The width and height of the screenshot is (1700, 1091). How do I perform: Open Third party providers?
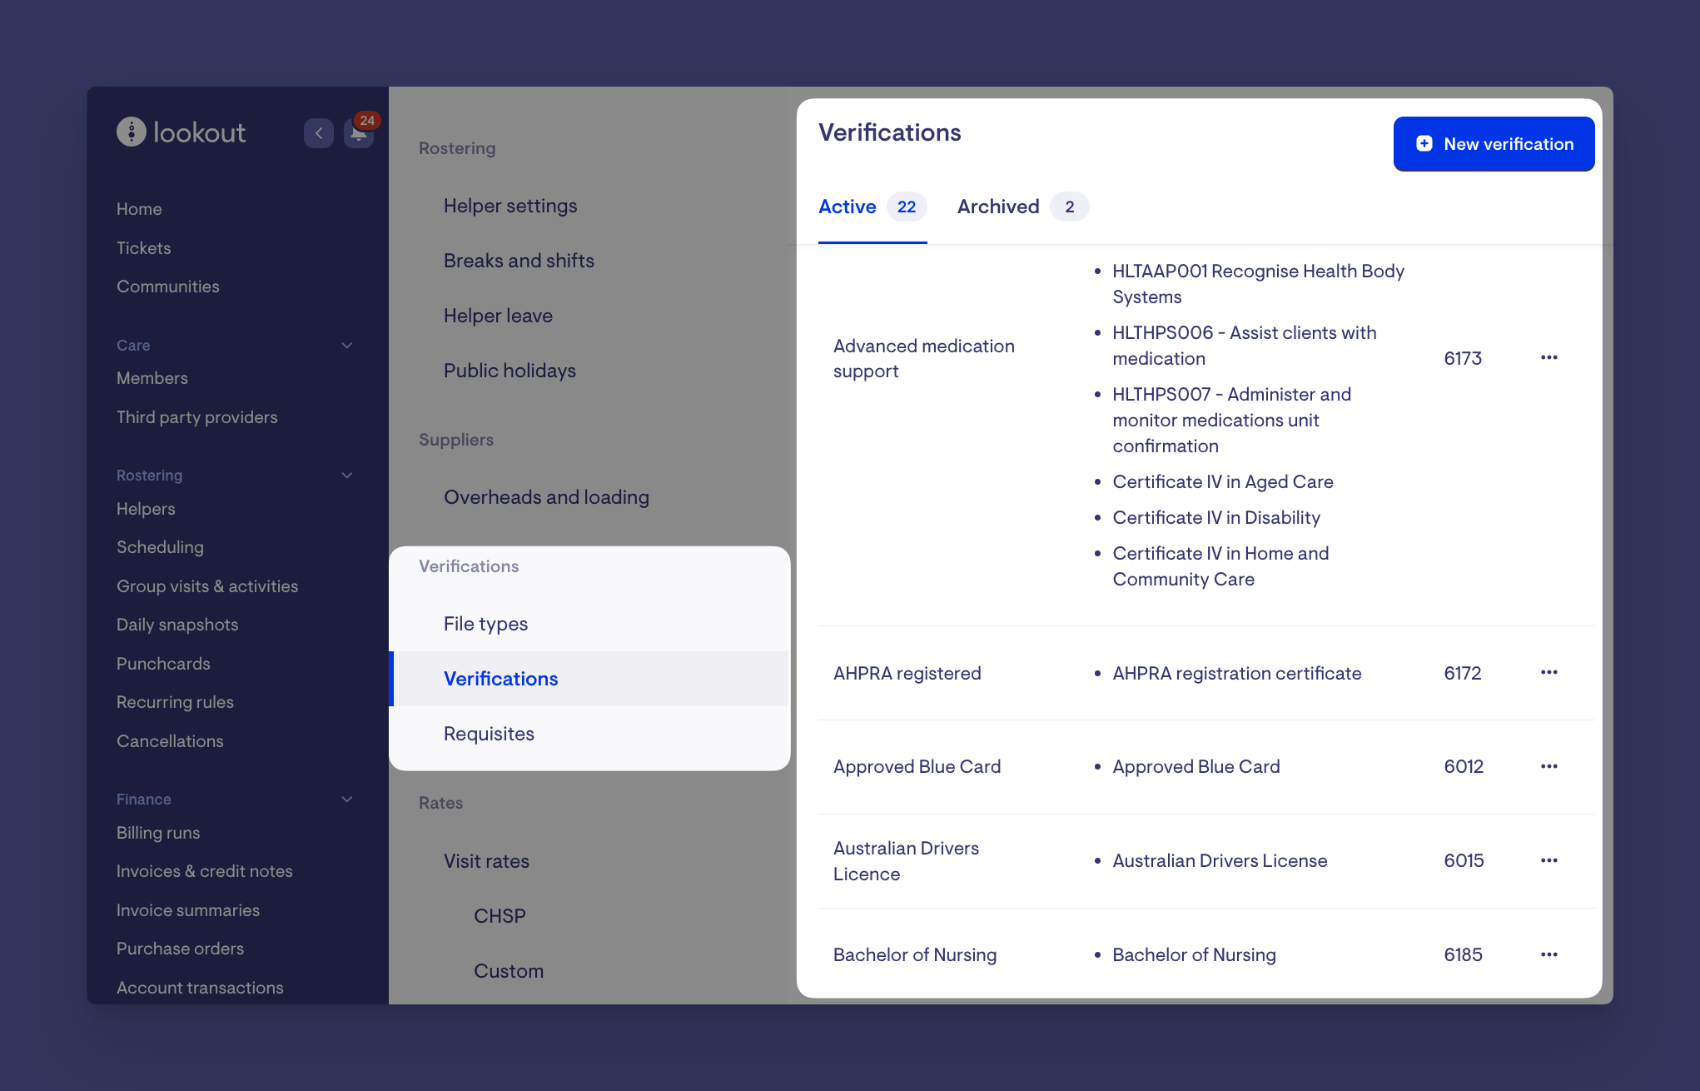point(197,417)
